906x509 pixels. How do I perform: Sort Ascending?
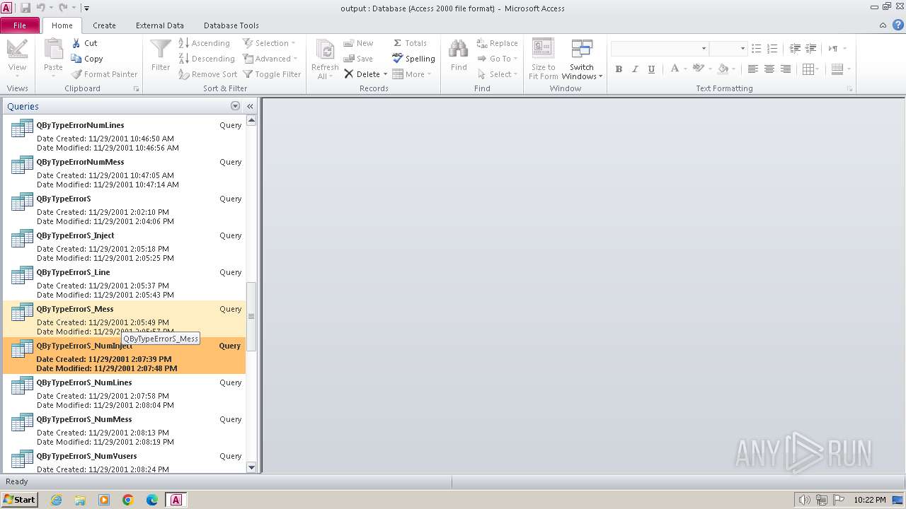[x=204, y=43]
